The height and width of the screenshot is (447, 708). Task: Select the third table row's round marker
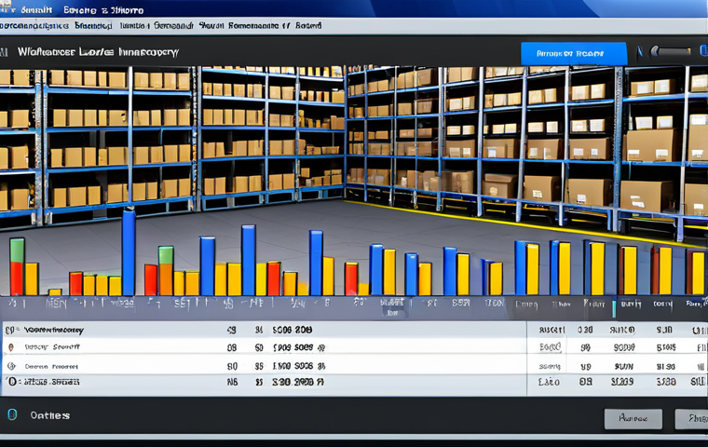10,365
